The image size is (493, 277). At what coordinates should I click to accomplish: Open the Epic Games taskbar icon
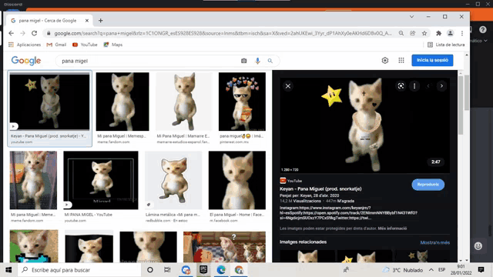(x=203, y=270)
